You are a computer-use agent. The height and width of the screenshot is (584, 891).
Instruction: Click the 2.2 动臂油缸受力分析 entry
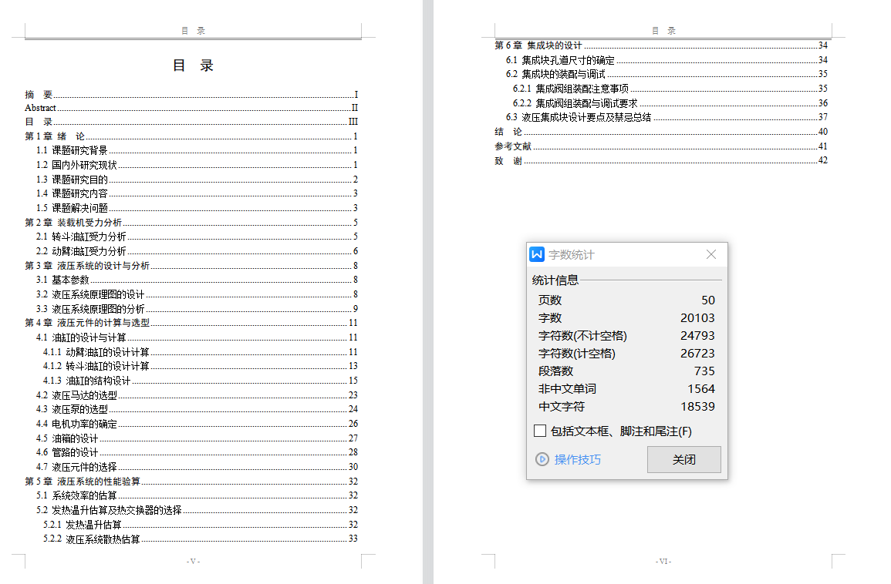197,251
